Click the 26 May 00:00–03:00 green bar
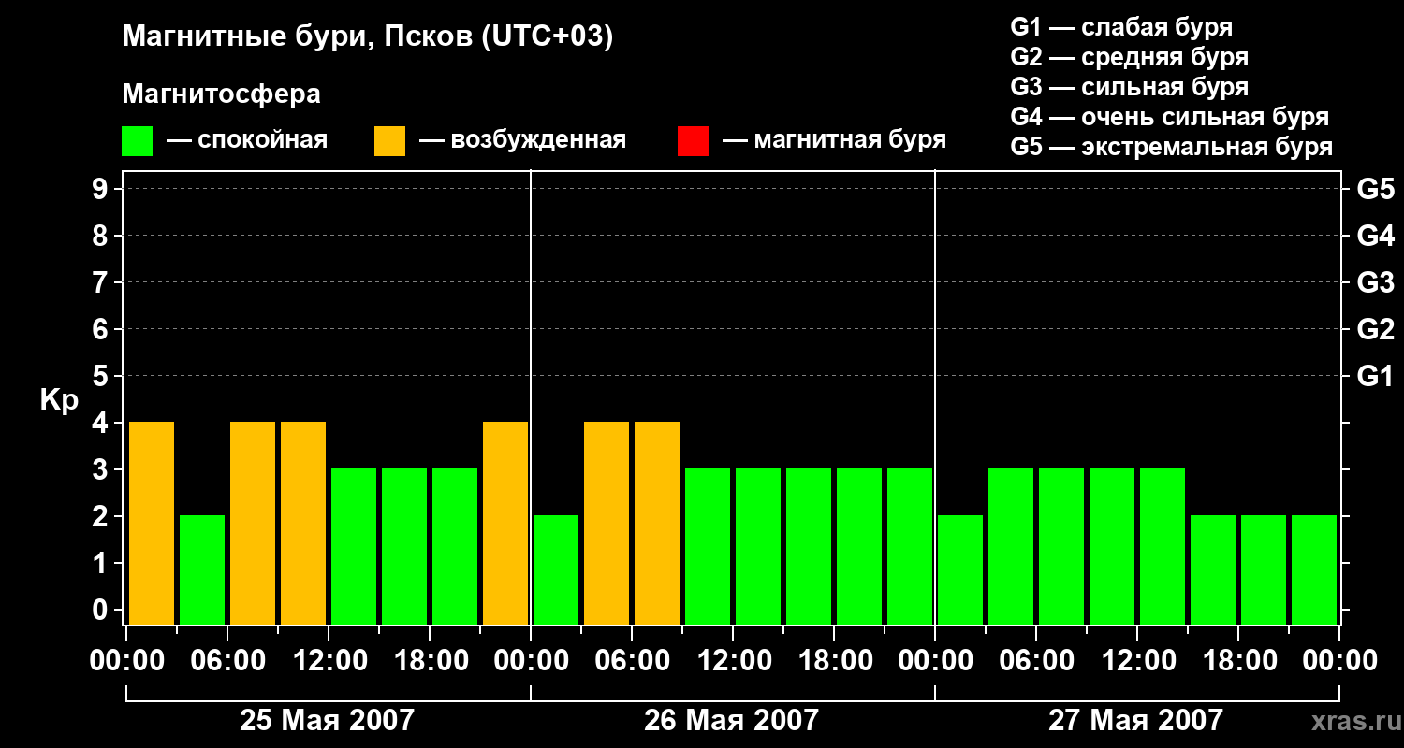 coord(556,569)
